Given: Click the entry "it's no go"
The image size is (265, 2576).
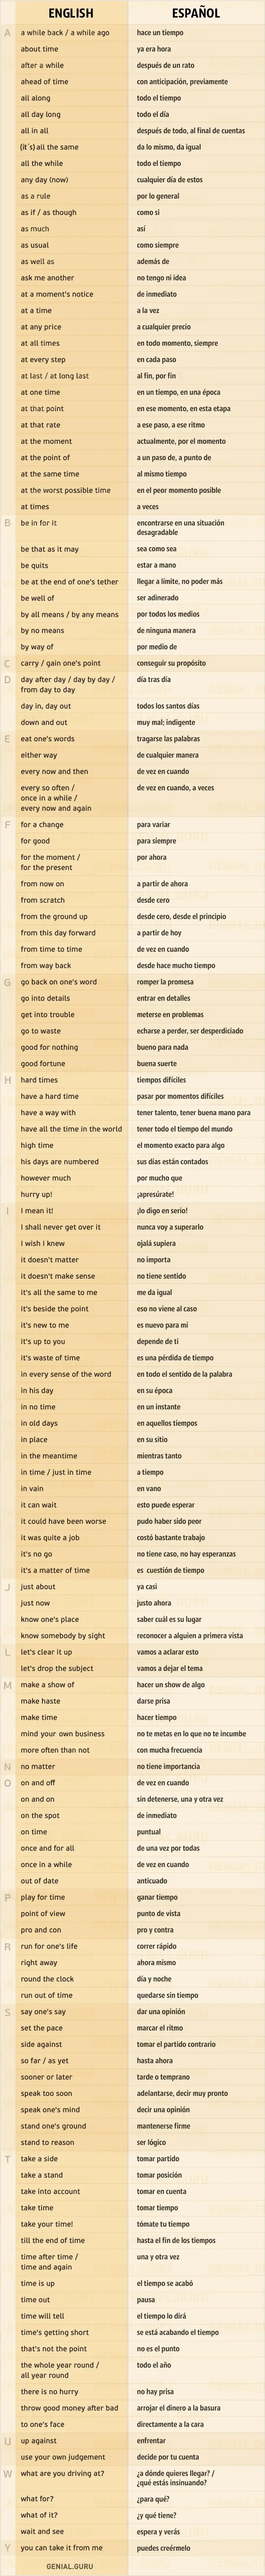Looking at the screenshot, I should 37,1554.
